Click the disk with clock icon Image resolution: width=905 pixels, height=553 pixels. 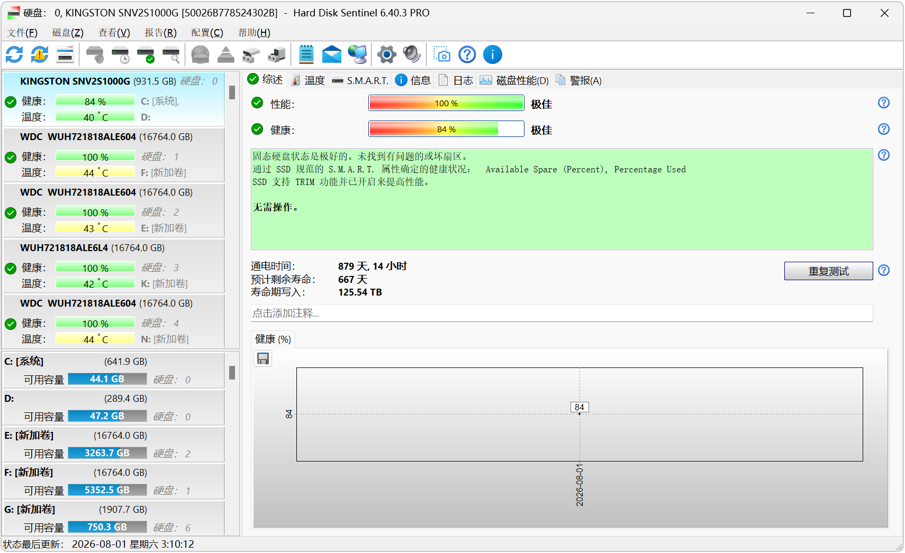(121, 54)
